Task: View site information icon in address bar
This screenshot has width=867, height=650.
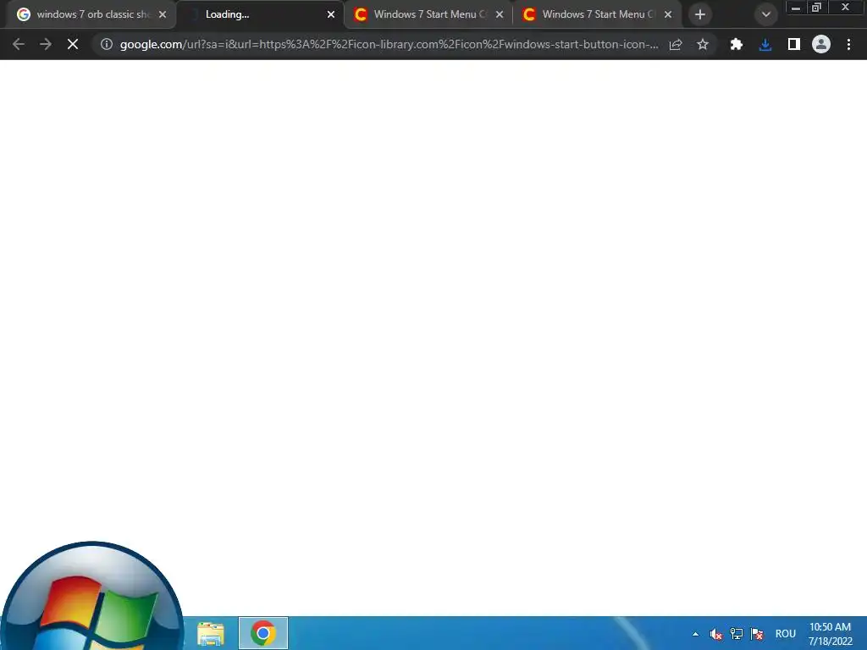Action: (x=106, y=44)
